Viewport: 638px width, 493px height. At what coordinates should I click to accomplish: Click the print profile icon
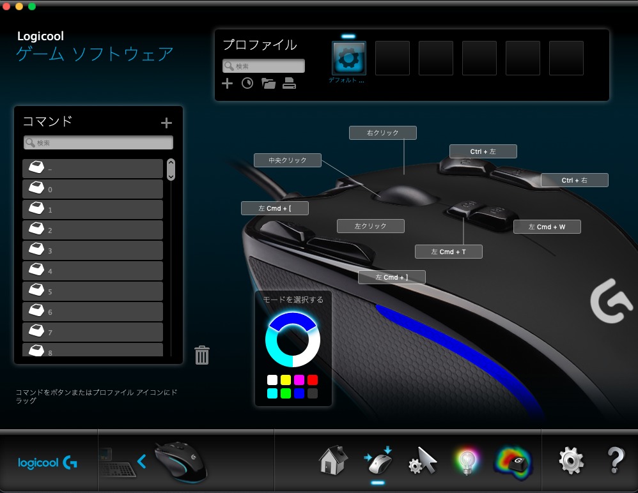tap(290, 83)
